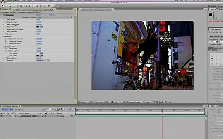Hide the chimneypot_cartoon layer video eye

click(2, 116)
